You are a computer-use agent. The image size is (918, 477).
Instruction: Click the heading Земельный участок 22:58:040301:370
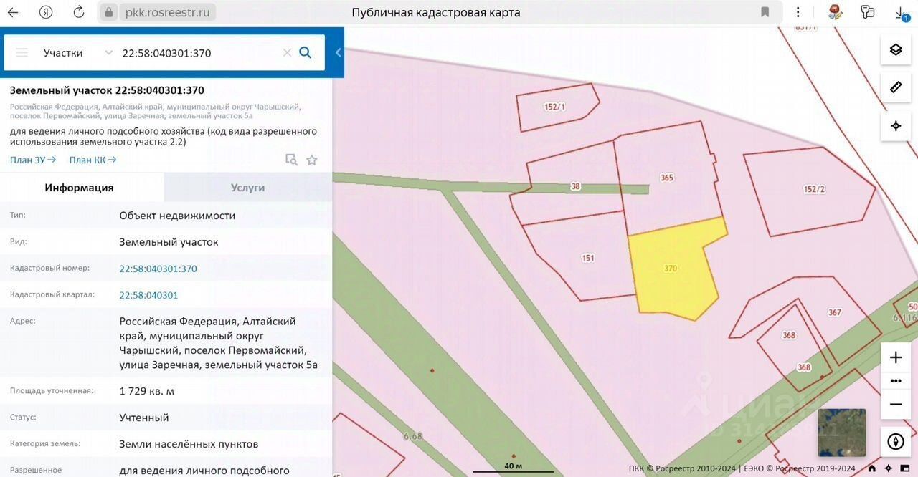coord(107,90)
